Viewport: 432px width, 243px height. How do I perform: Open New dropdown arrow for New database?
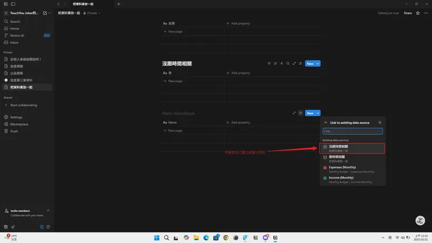click(318, 113)
